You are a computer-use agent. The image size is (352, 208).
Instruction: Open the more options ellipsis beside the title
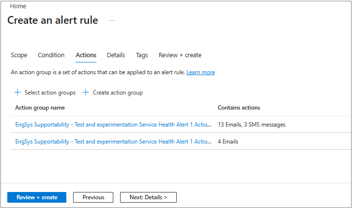click(112, 21)
